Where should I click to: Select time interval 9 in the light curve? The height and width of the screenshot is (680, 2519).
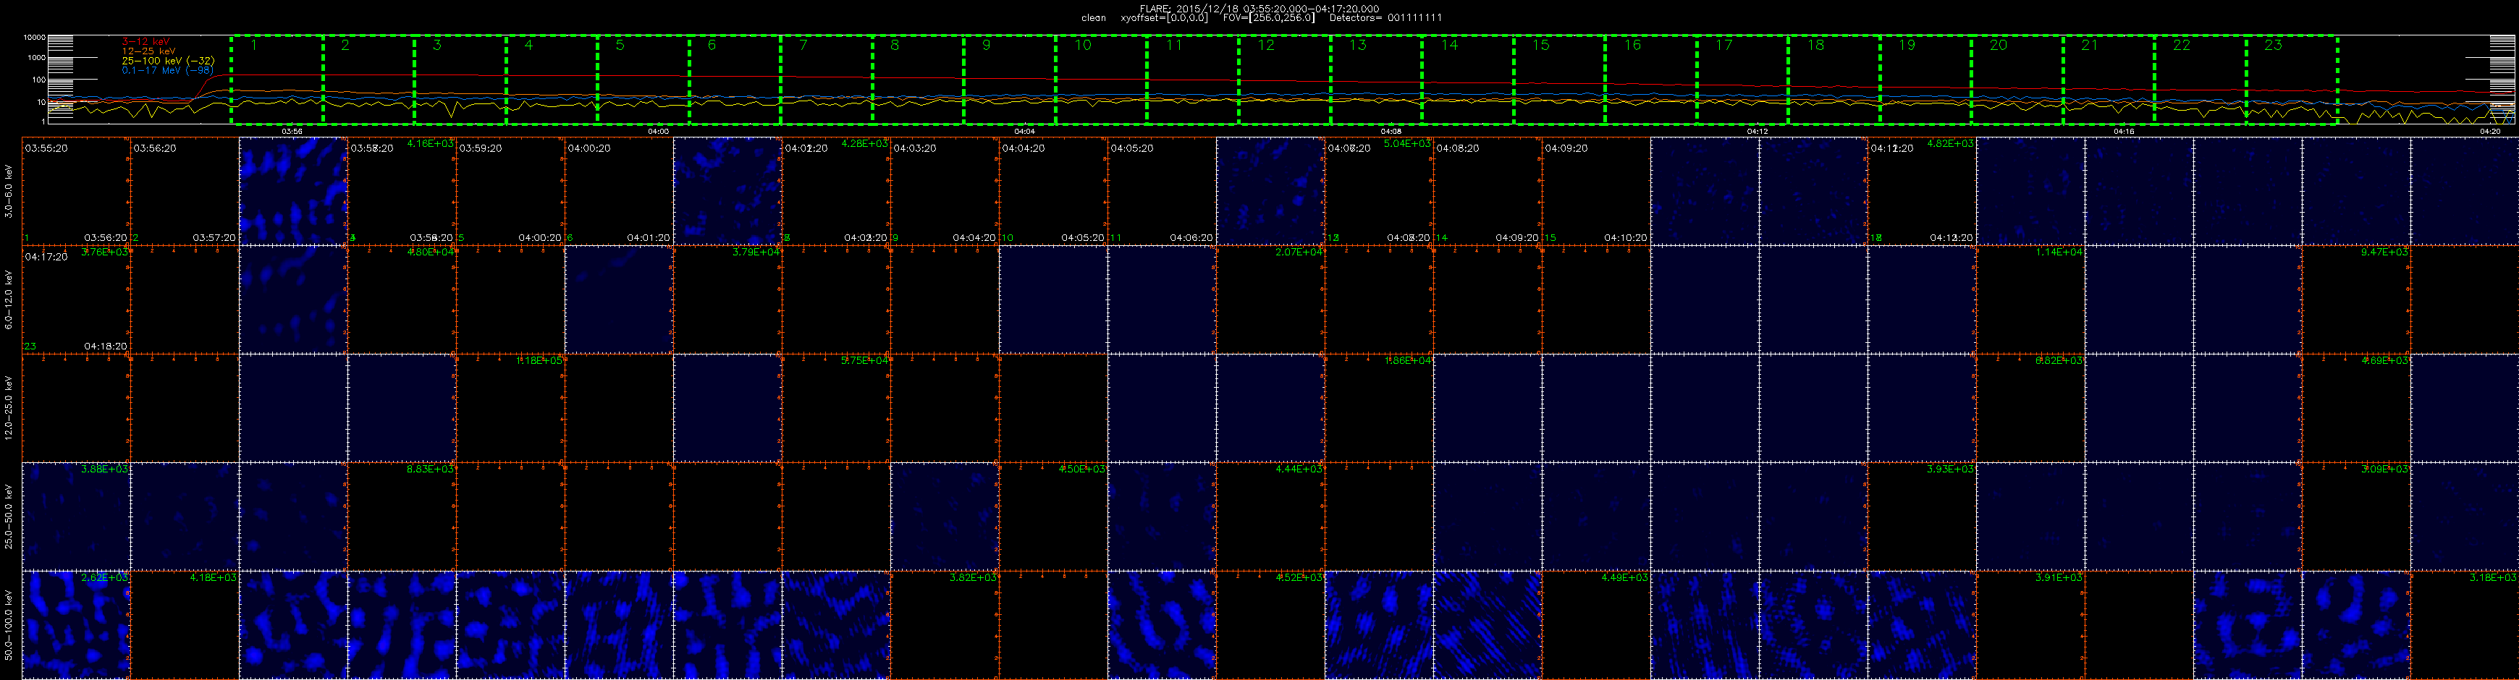(1009, 80)
